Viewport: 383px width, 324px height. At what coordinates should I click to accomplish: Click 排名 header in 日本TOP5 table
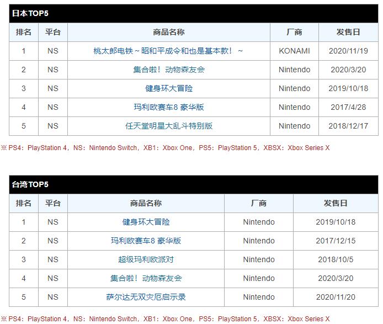pos(23,32)
